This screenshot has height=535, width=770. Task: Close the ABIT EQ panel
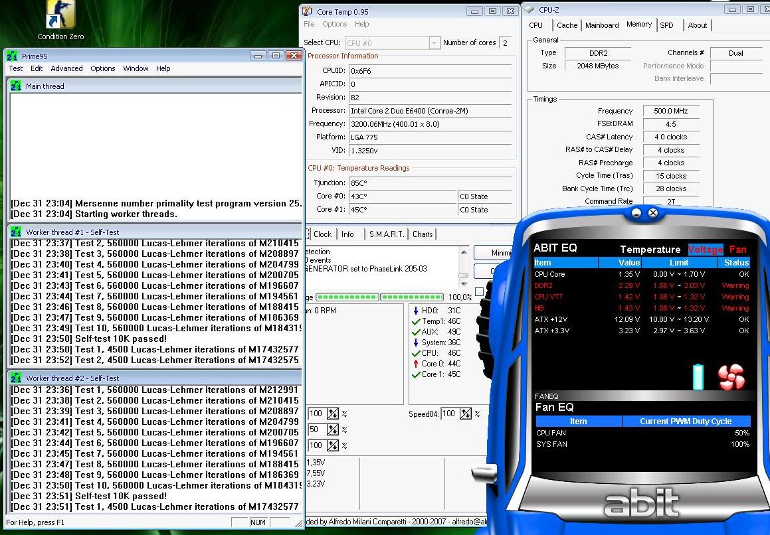(x=652, y=213)
